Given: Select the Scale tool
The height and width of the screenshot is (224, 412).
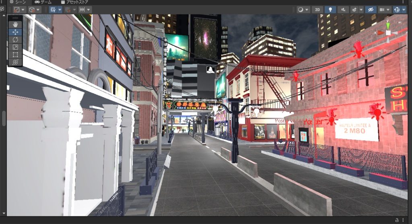Looking at the screenshot, I should pos(15,47).
